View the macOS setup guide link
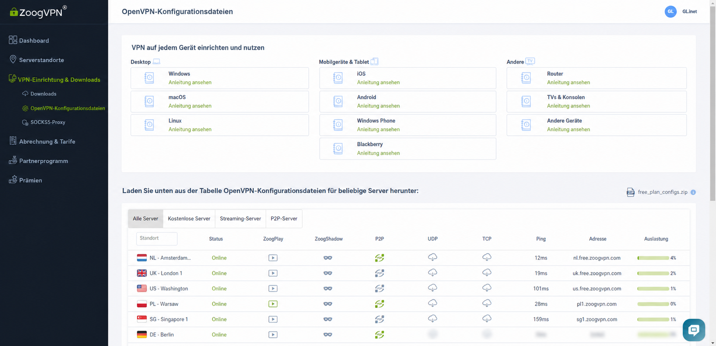Image resolution: width=716 pixels, height=346 pixels. click(x=190, y=106)
